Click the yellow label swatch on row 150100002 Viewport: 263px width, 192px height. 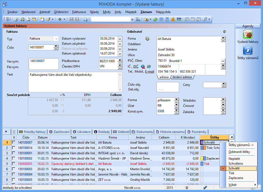(x=202, y=158)
